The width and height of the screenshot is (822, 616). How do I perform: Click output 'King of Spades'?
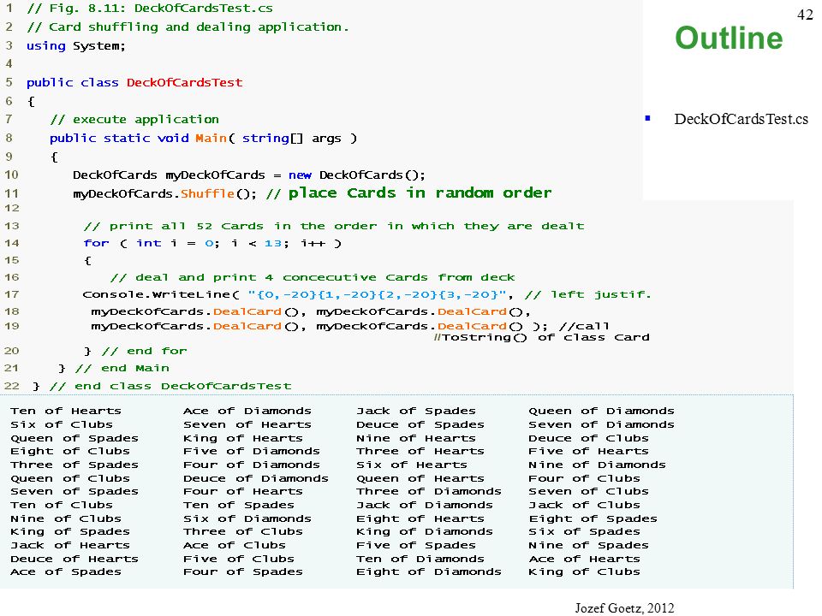click(69, 531)
